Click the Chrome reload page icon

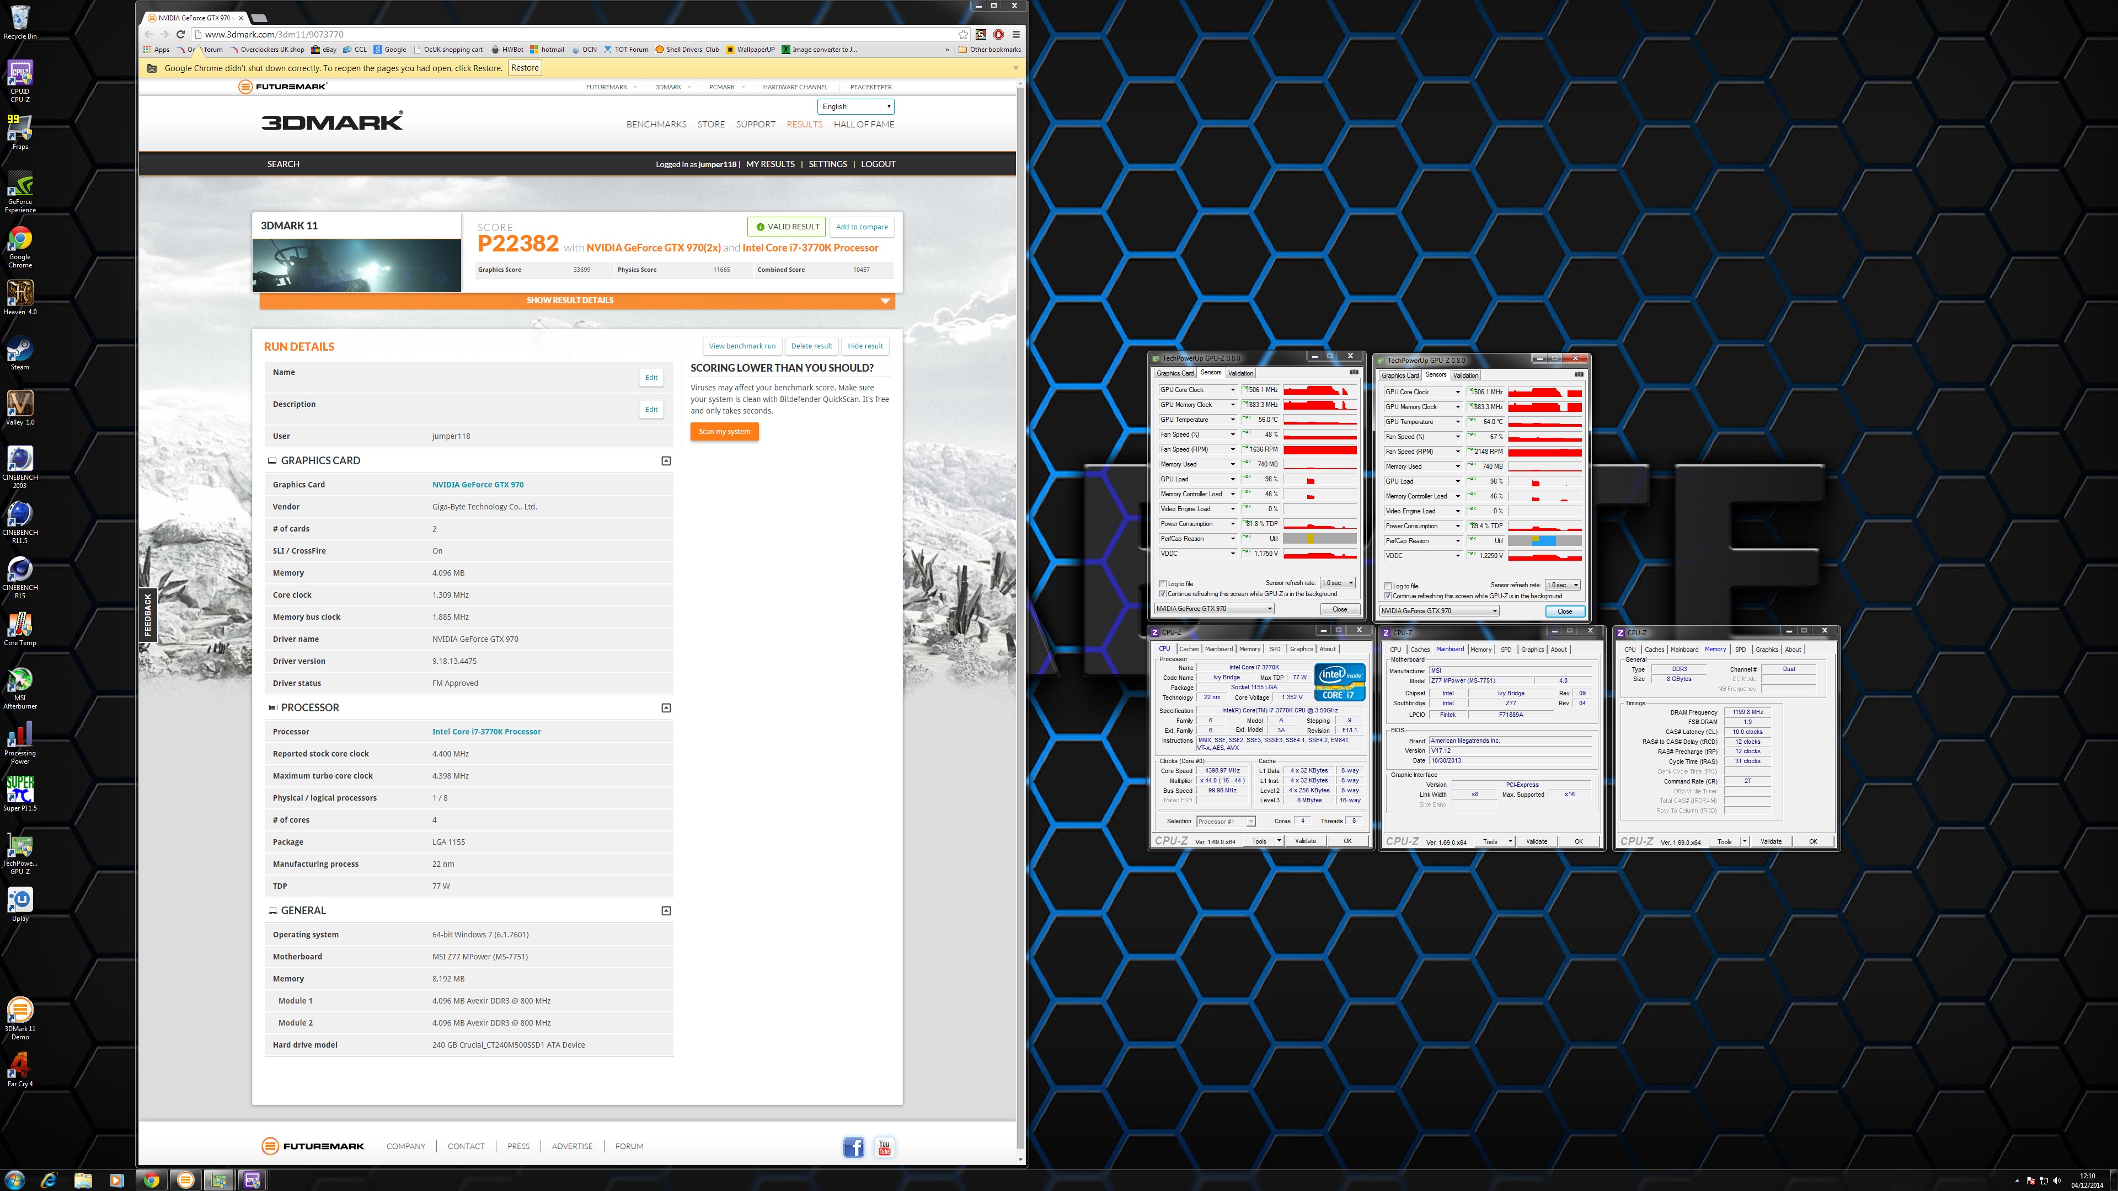click(x=180, y=35)
